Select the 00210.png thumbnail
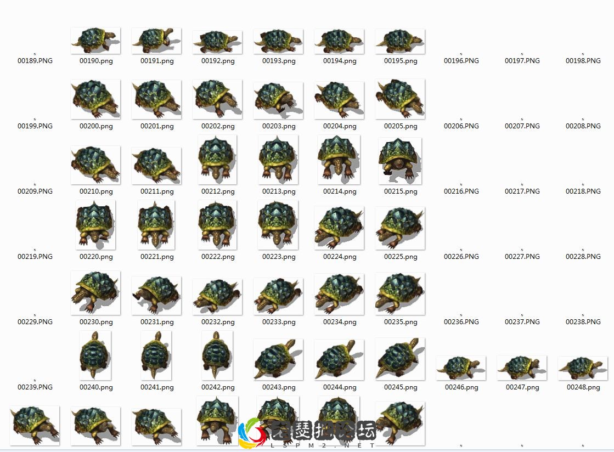Screen dimensions: 614x452 [x=95, y=165]
